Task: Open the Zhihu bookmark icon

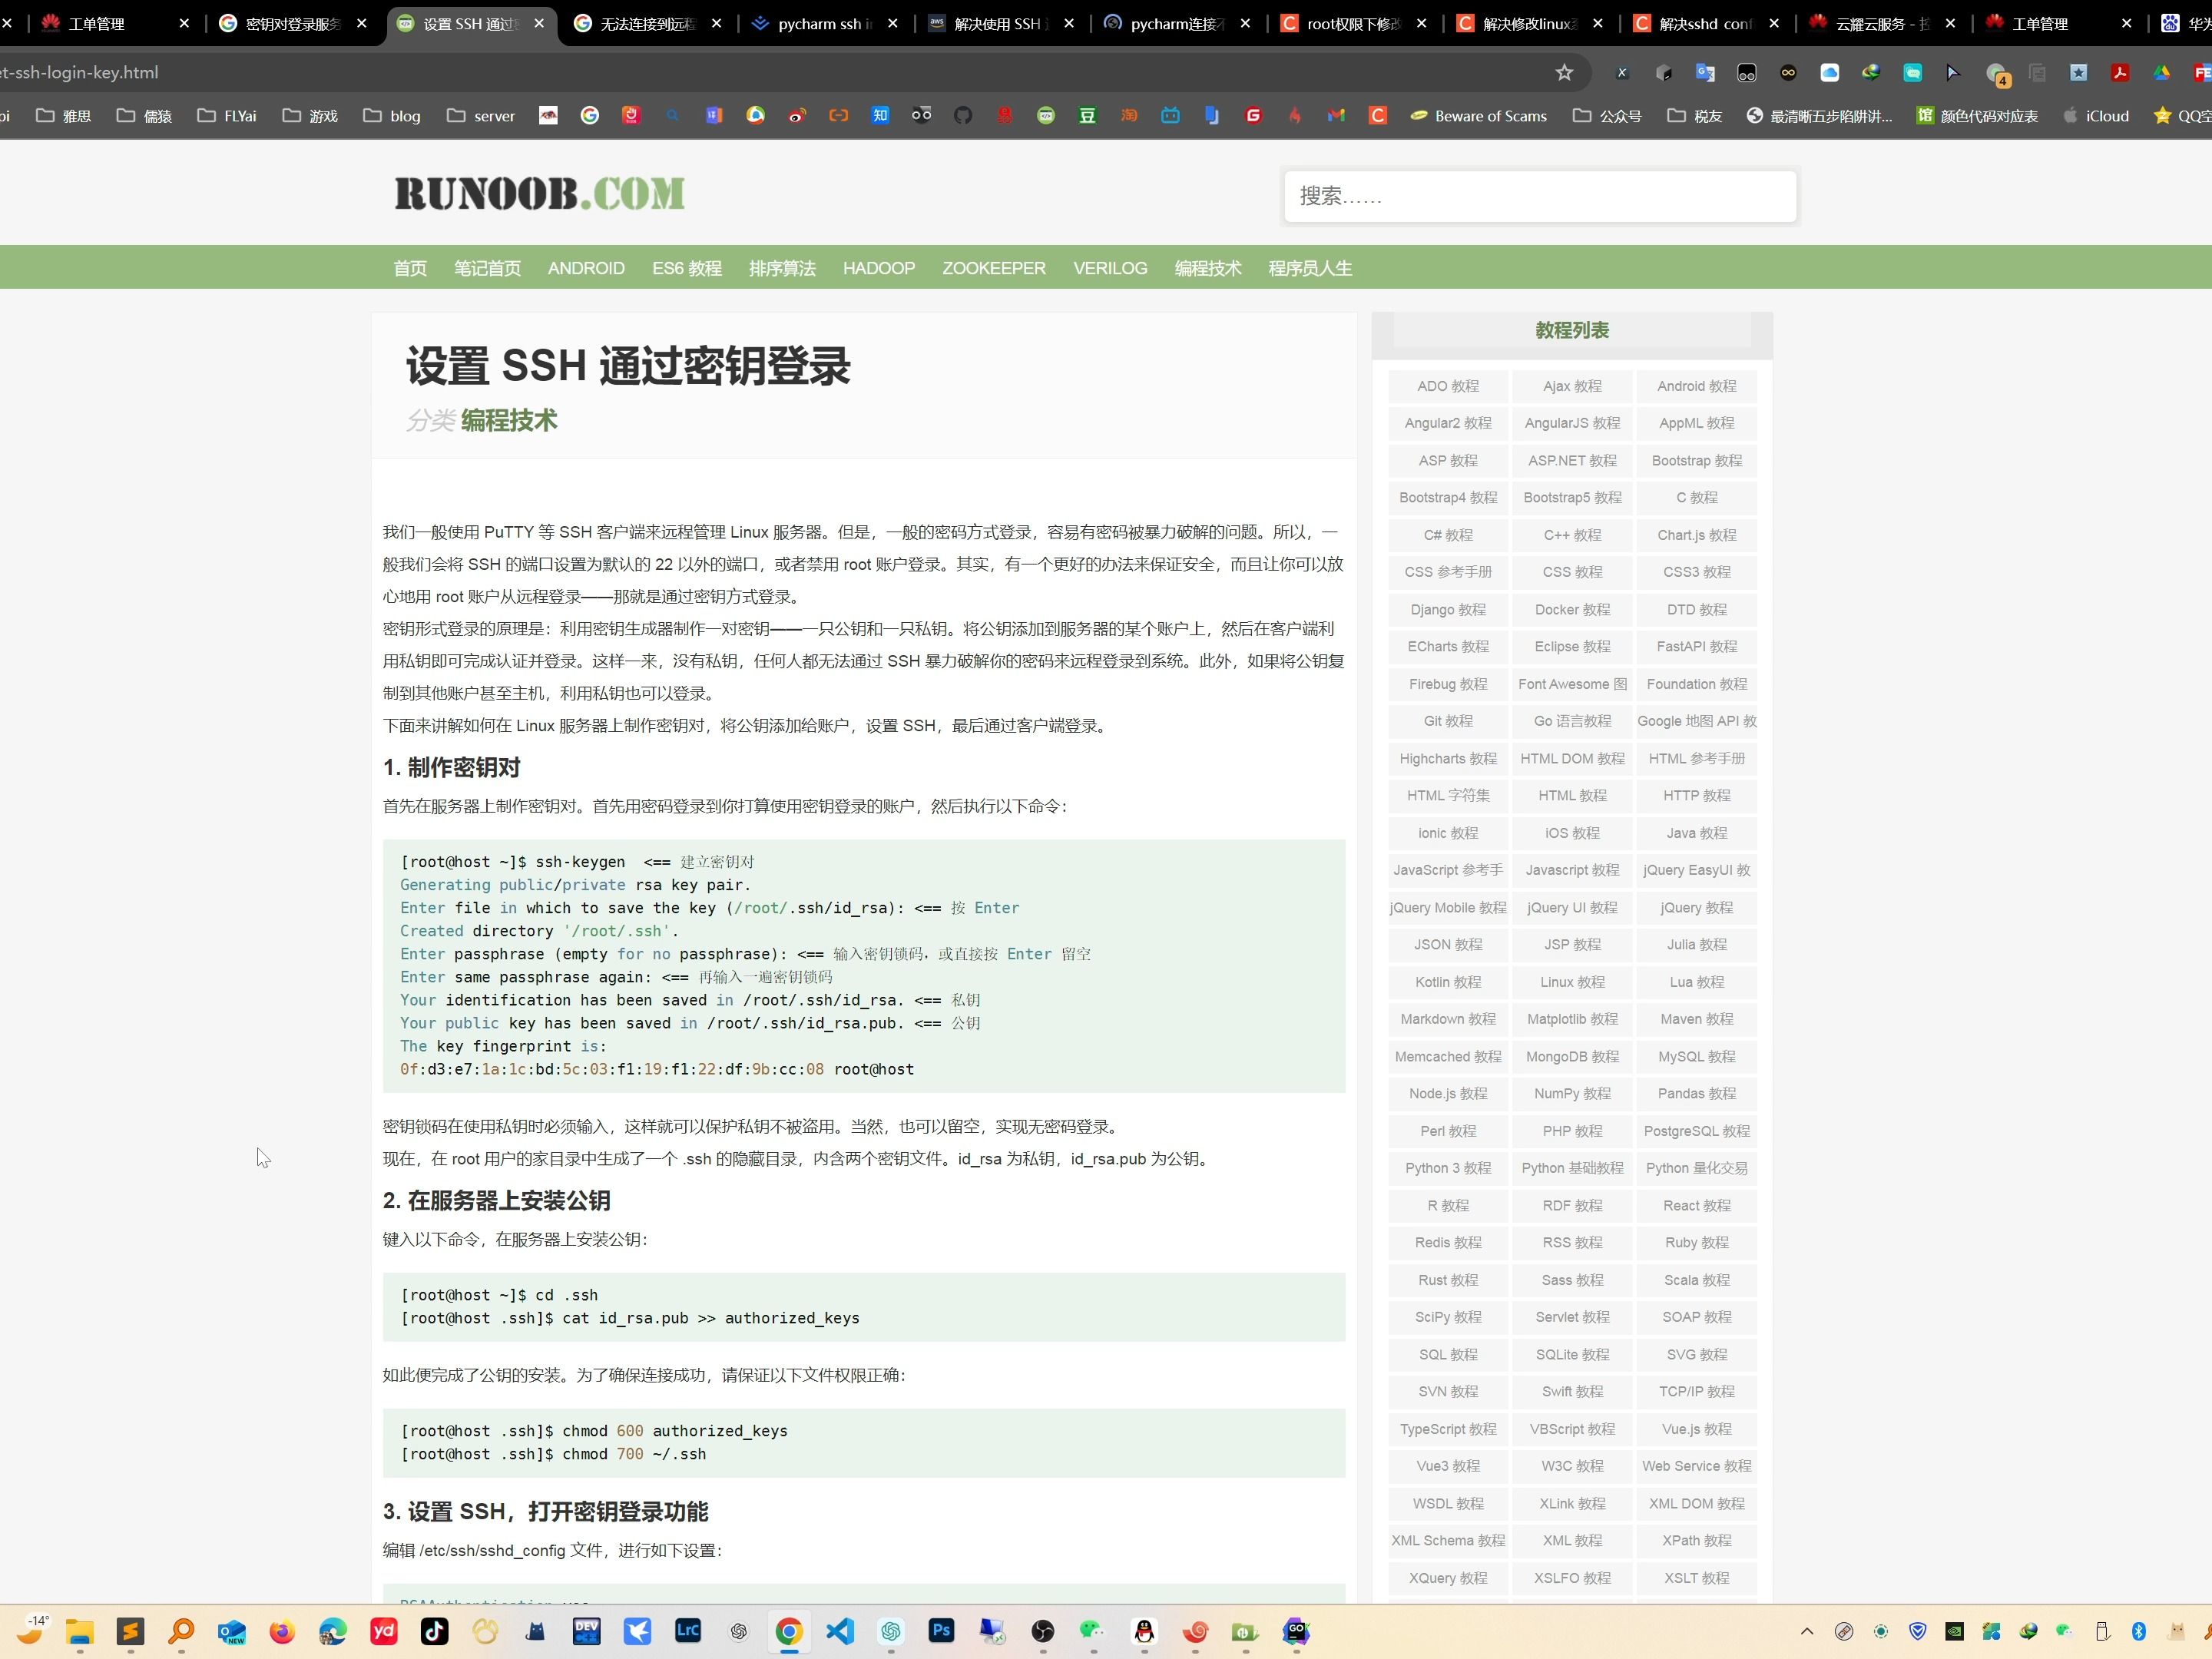Action: 880,116
